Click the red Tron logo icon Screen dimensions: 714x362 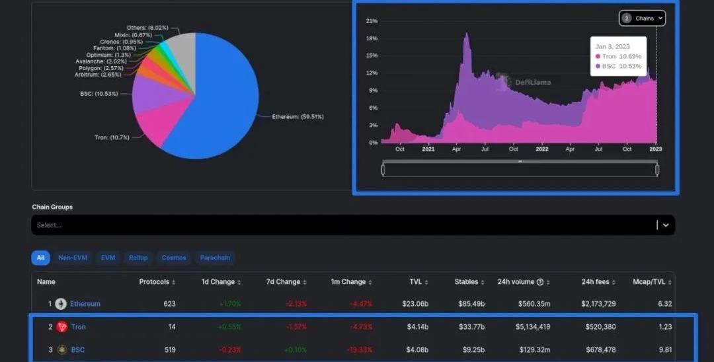[x=61, y=327]
